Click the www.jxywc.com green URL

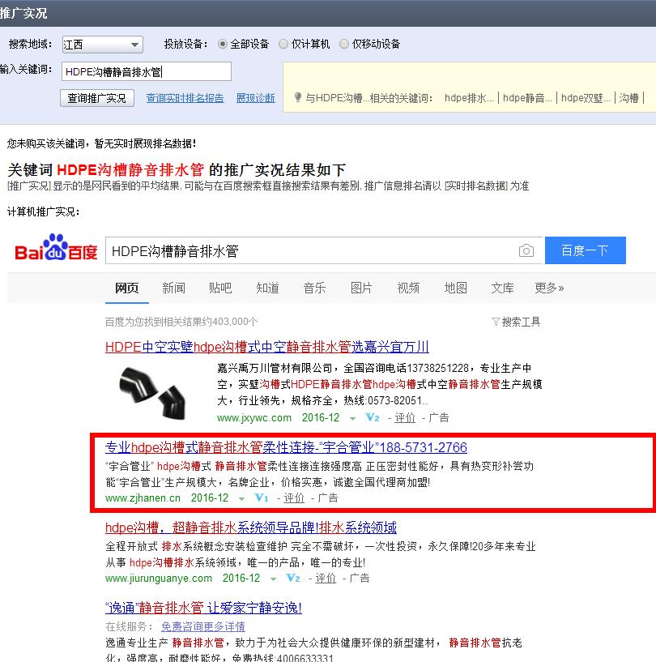tap(254, 418)
